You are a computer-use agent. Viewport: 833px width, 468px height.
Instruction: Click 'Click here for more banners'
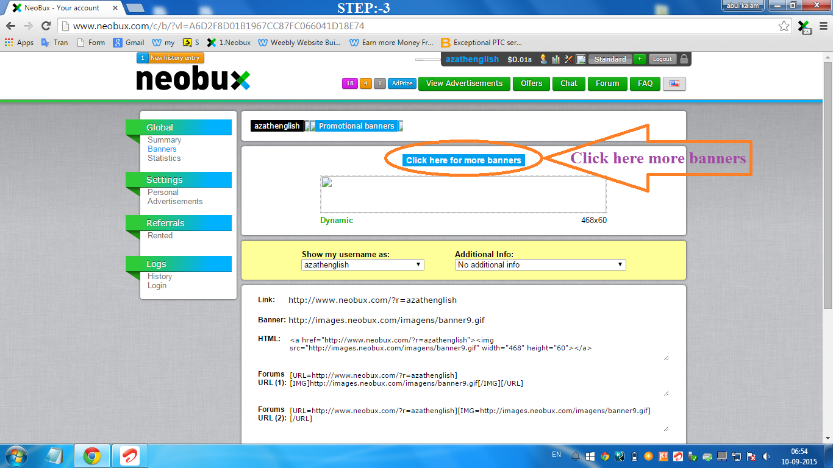463,160
